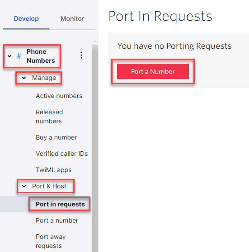Open the three-dot menu next to Phone Numbers
The width and height of the screenshot is (249, 252).
coord(81,55)
